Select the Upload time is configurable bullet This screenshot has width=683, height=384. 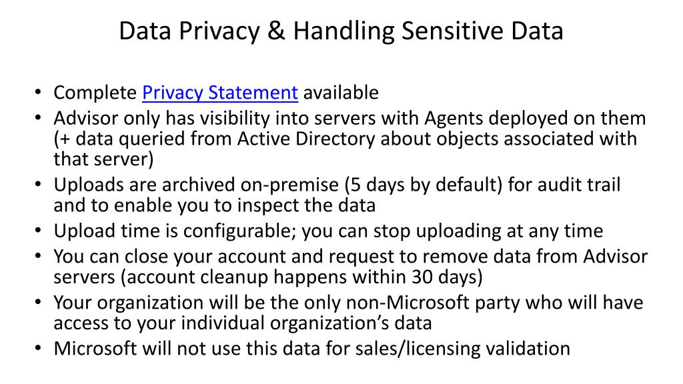(x=328, y=231)
